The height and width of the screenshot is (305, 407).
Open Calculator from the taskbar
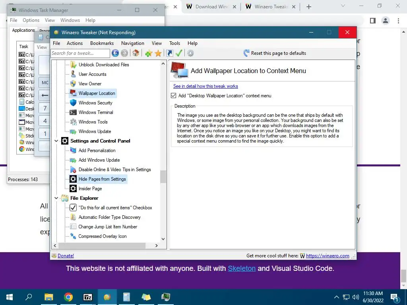tap(127, 297)
